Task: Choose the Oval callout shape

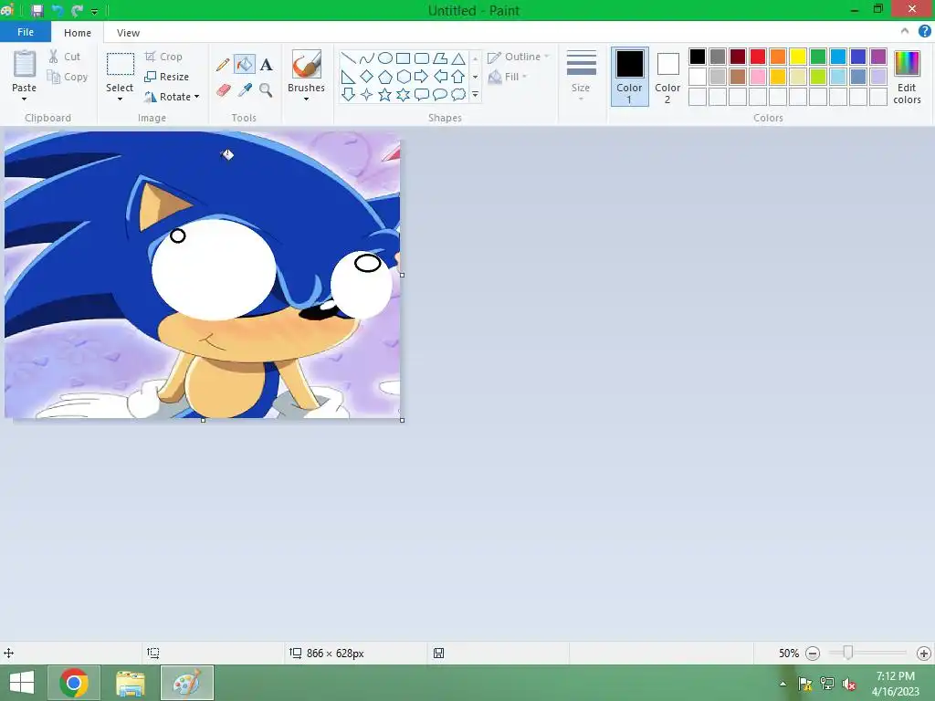Action: pyautogui.click(x=440, y=95)
